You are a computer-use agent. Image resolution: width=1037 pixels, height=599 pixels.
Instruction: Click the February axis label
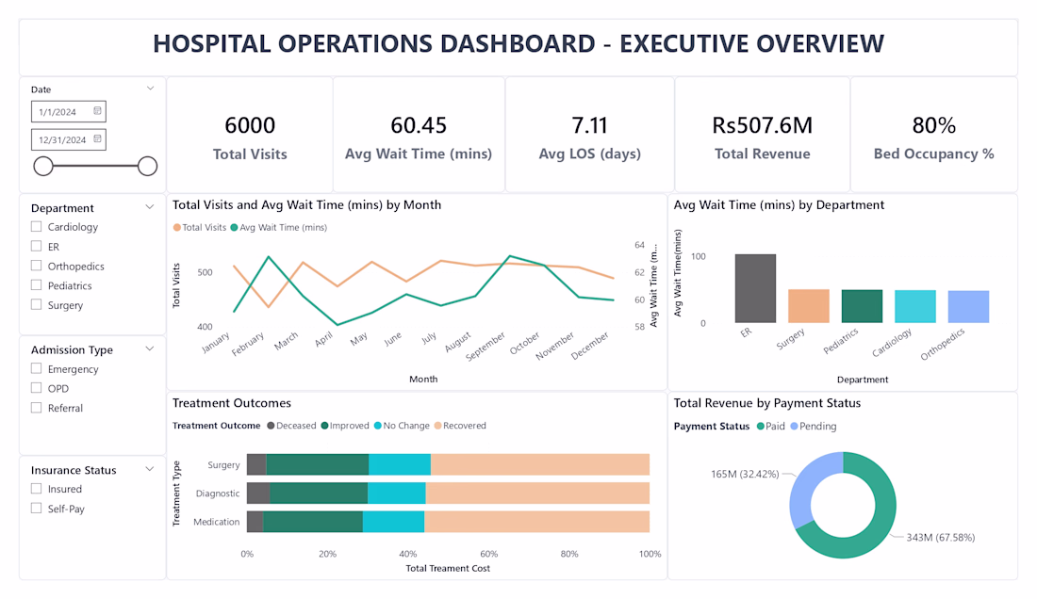coord(248,344)
